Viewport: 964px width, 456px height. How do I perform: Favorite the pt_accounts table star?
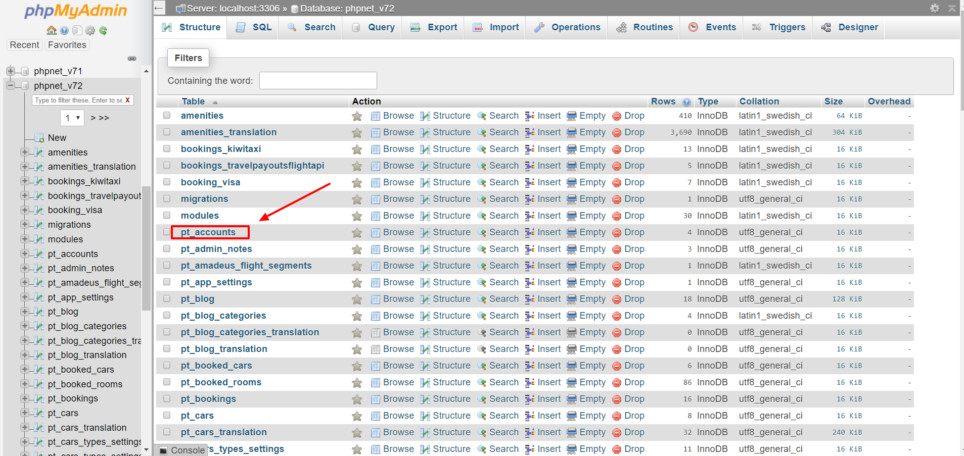click(x=357, y=233)
